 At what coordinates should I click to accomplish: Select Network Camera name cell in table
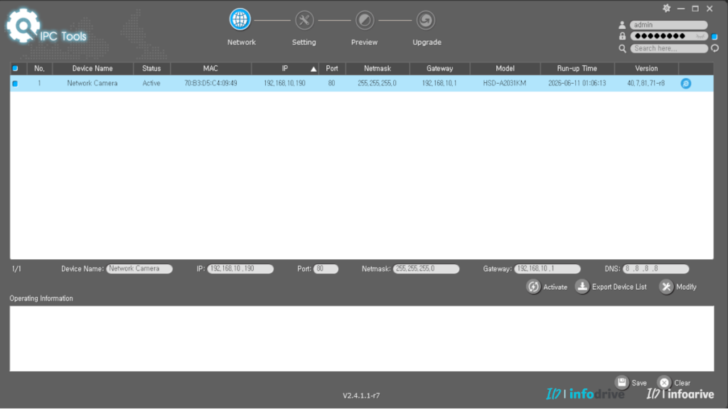point(92,84)
